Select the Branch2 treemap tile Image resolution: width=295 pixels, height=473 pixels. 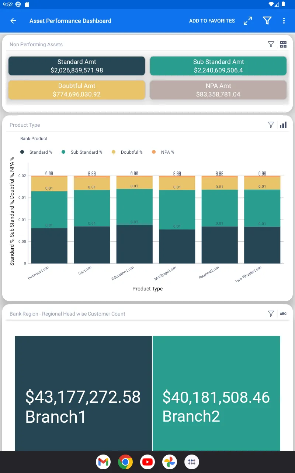click(x=216, y=393)
